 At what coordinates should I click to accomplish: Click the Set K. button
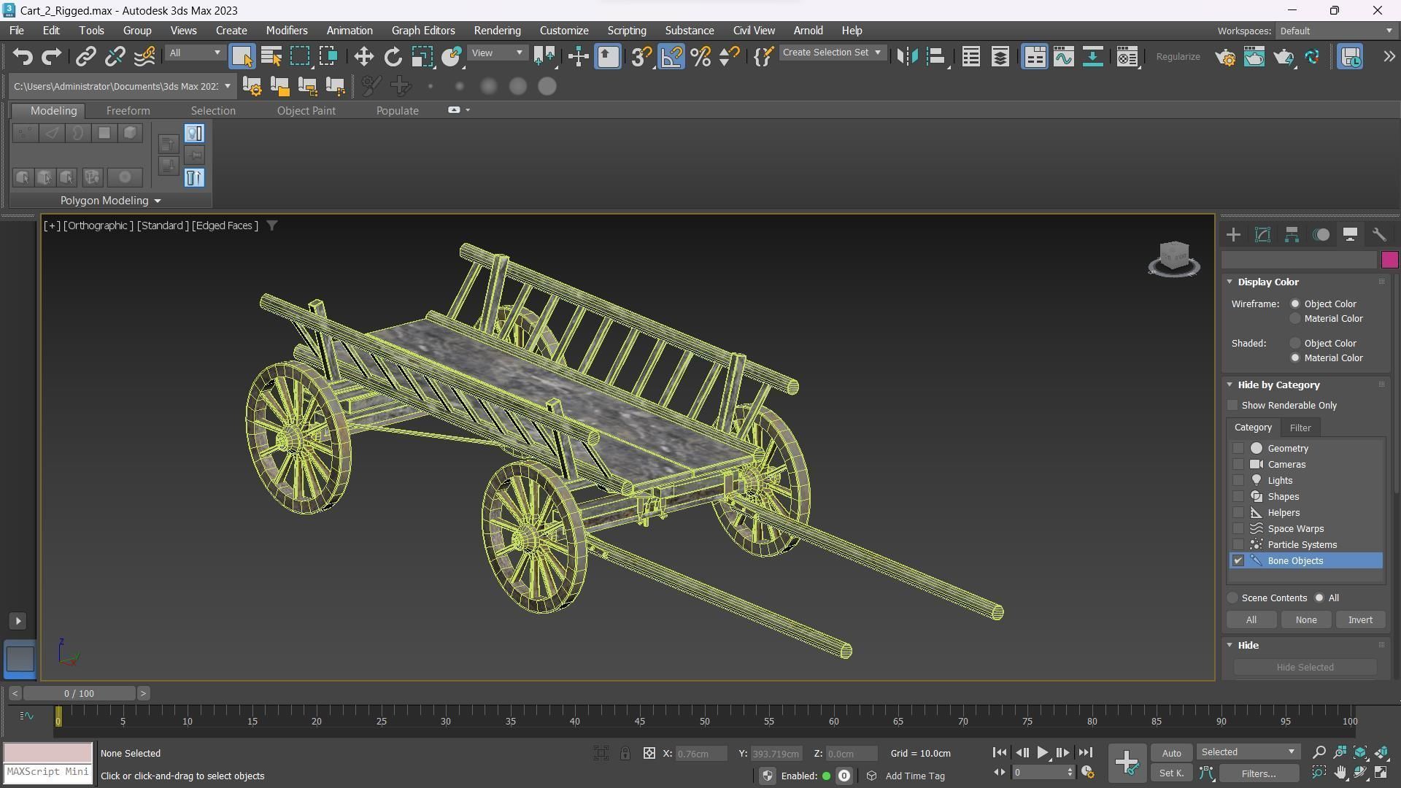click(x=1171, y=773)
